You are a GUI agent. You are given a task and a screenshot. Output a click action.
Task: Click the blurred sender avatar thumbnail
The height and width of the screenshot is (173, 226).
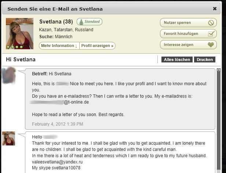click(9, 75)
